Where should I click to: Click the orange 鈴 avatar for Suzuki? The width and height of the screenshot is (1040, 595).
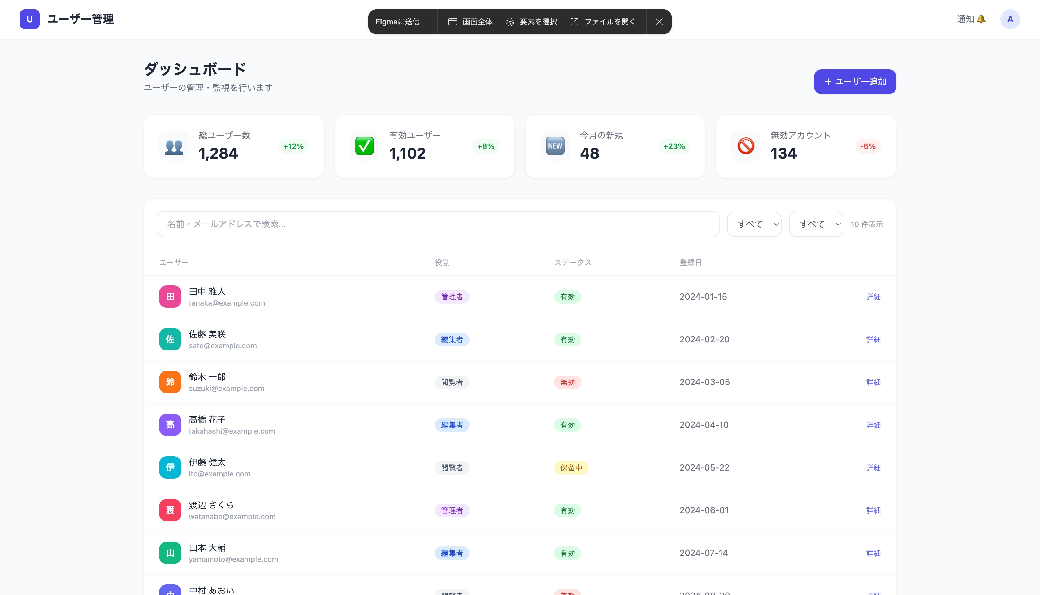pos(170,382)
